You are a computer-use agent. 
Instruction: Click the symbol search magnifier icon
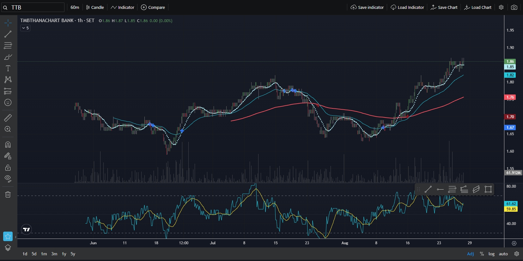click(5, 8)
